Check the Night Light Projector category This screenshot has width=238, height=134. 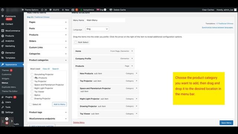pos(32,88)
